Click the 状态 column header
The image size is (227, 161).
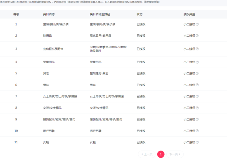140,14
